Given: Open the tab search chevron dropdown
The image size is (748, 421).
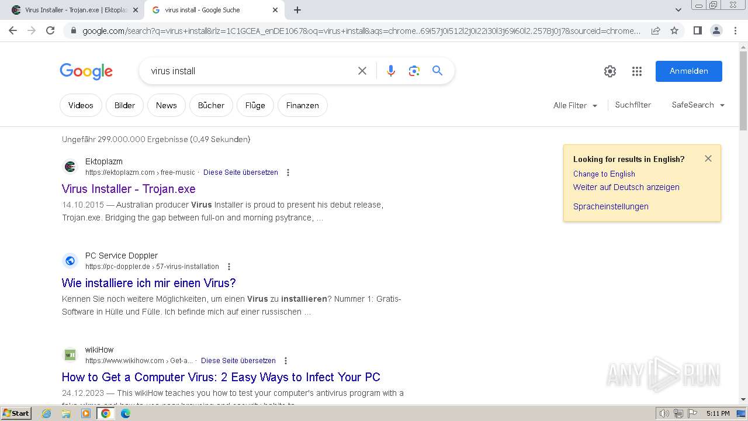Looking at the screenshot, I should pyautogui.click(x=678, y=10).
